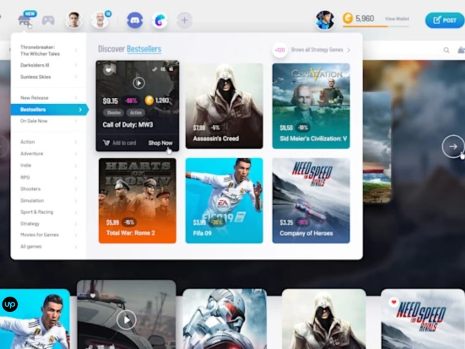This screenshot has height=349, width=465.
Task: Expand the On Sale Now chevron
Action: coord(76,121)
